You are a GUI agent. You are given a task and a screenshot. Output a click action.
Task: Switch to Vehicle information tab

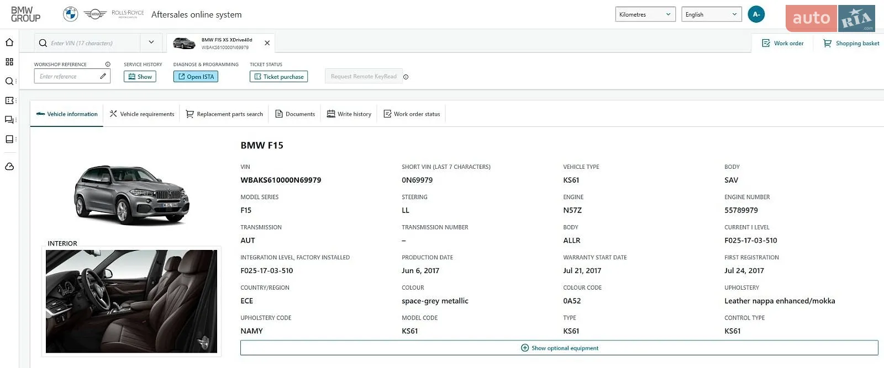67,114
